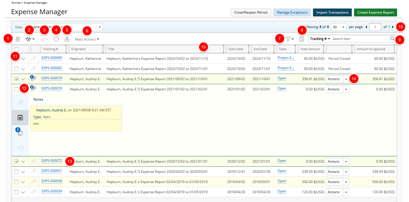Click Actions button for EXPS-000039

pyautogui.click(x=335, y=192)
